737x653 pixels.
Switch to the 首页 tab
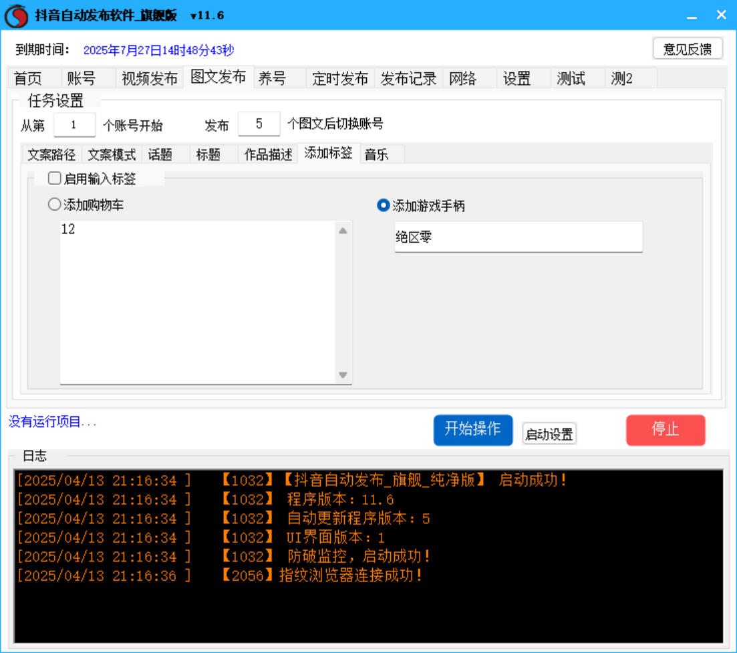tap(34, 78)
